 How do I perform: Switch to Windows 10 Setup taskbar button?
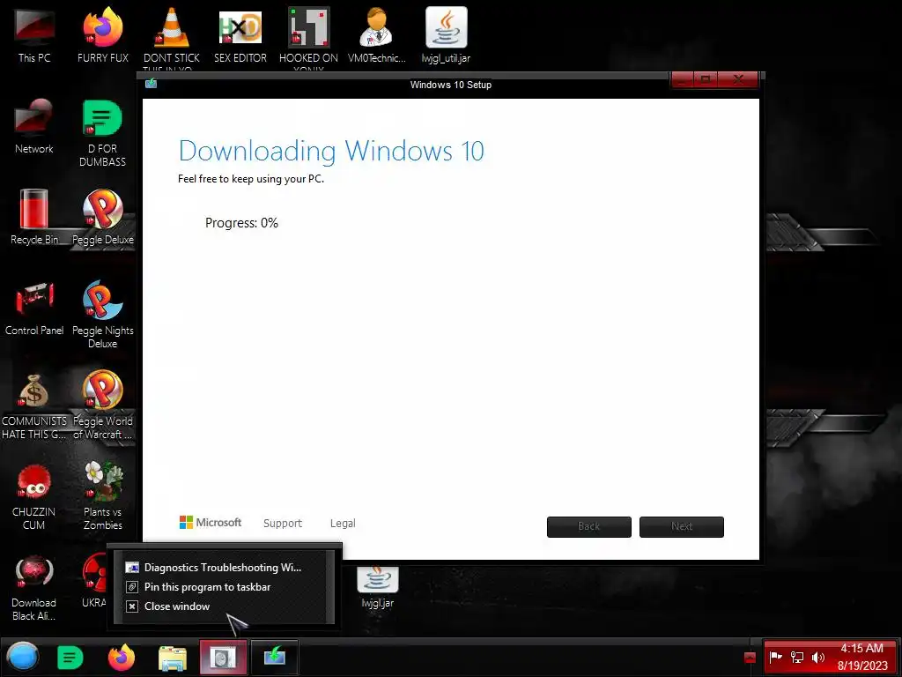coord(275,658)
